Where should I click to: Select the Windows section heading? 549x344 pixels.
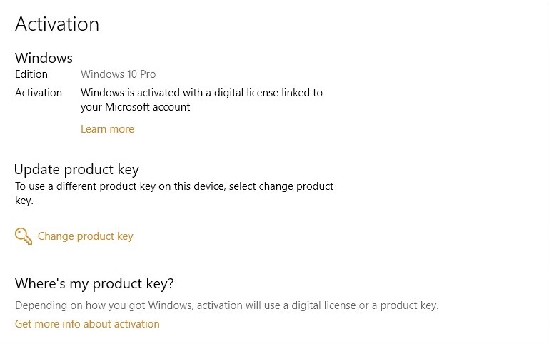tap(44, 58)
